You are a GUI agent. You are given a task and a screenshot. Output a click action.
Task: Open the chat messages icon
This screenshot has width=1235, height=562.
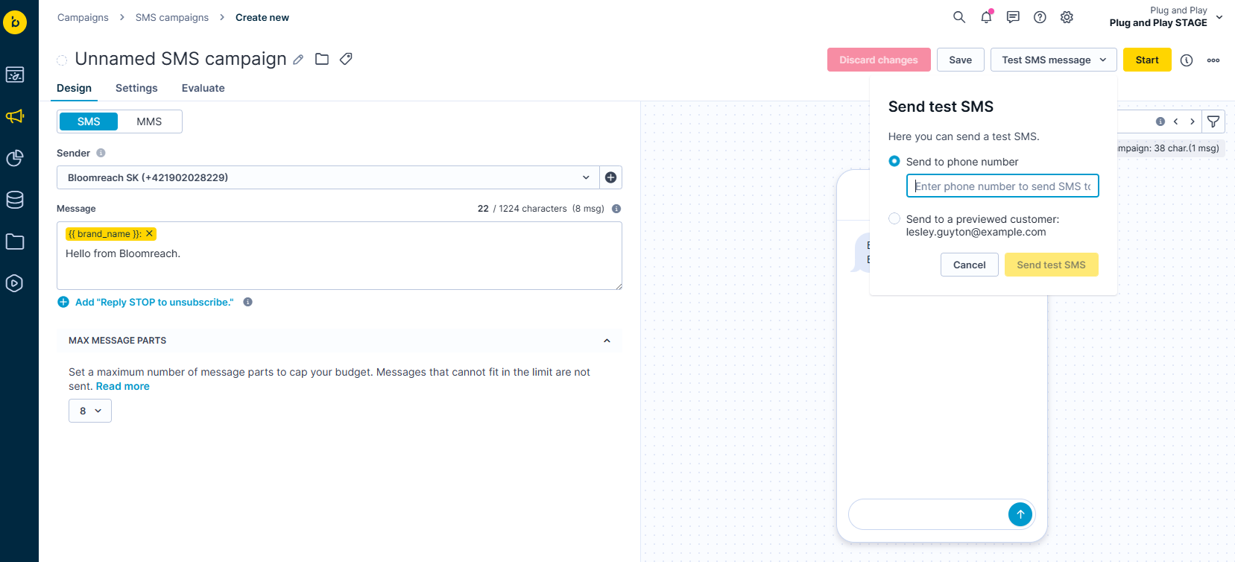click(x=1013, y=17)
